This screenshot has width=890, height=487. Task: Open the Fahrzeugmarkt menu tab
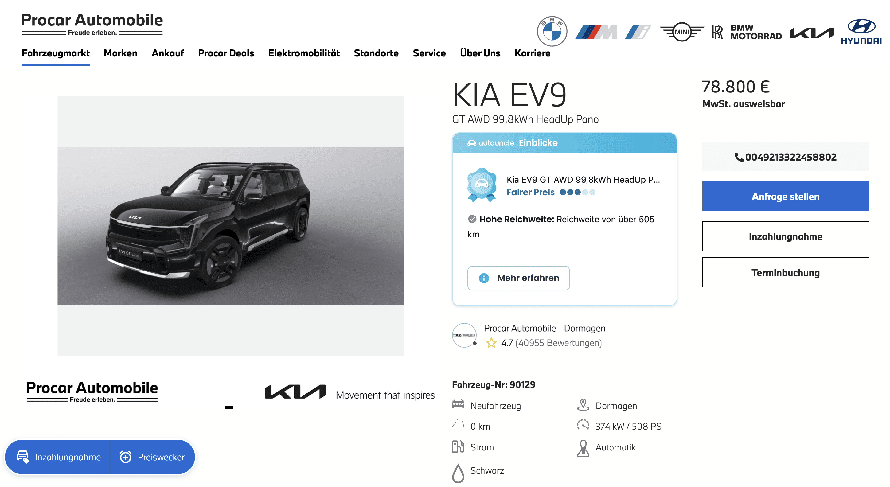point(56,53)
